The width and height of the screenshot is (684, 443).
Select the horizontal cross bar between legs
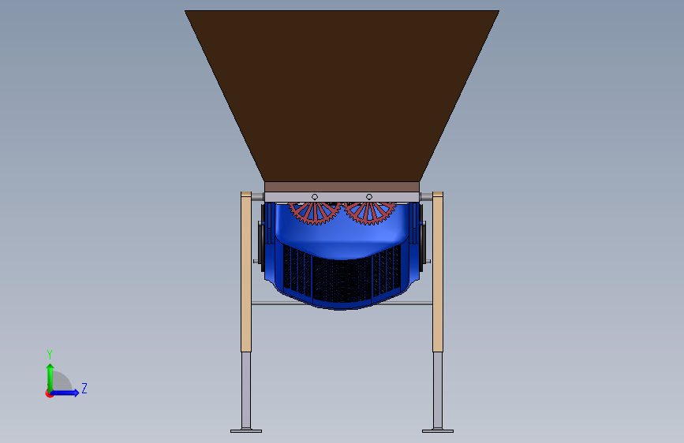point(342,303)
